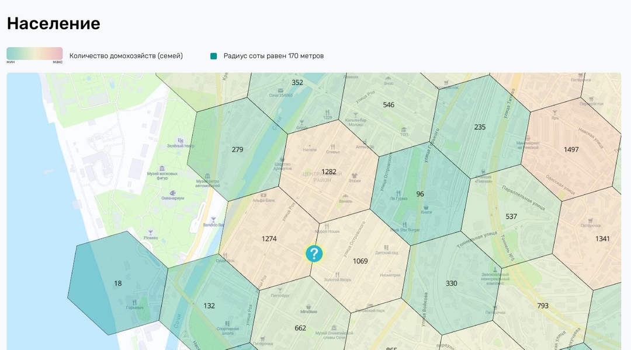This screenshot has height=350, width=631.
Task: Click the 'Параллельная улица' street label
Action: 523,197
